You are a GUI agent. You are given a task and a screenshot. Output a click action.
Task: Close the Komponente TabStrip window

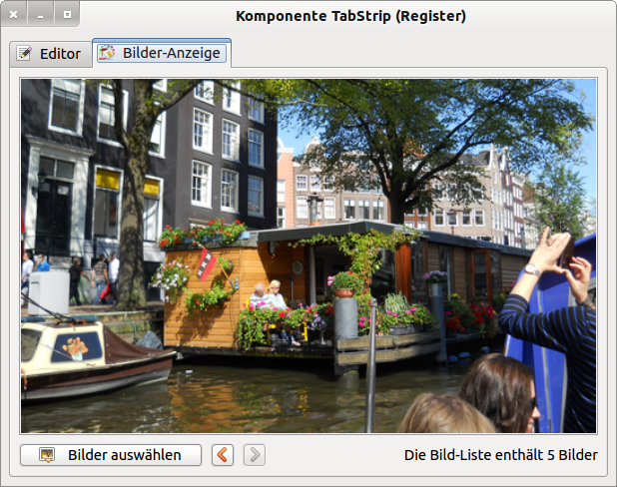[x=14, y=15]
